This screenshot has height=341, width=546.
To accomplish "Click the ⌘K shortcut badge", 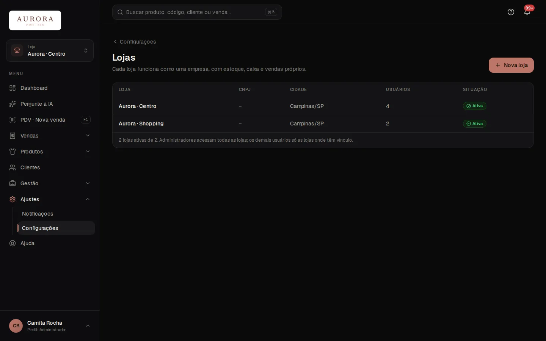I will [x=271, y=12].
